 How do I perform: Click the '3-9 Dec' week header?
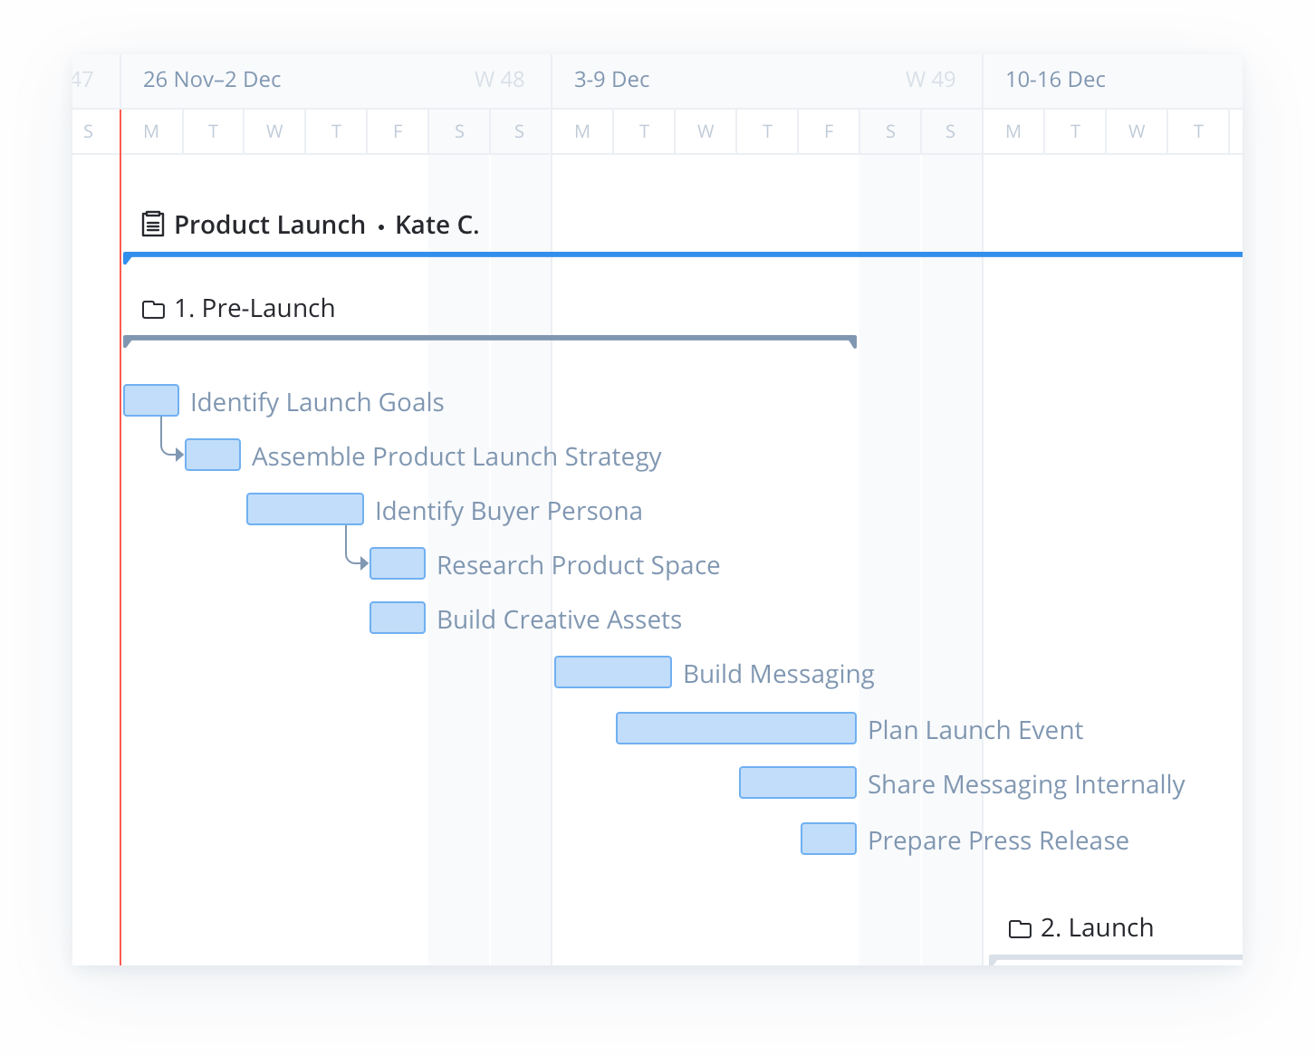611,80
